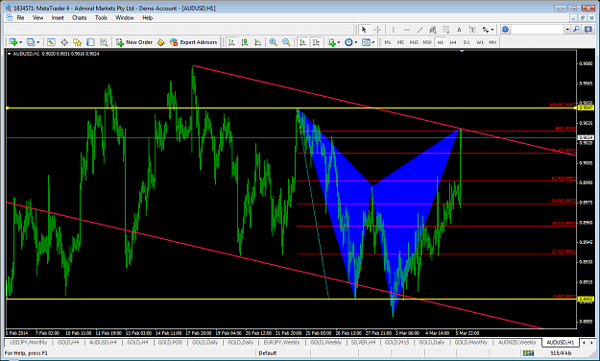Switch chart to bar chart mode
Image resolution: width=600 pixels, height=361 pixels.
tap(231, 42)
